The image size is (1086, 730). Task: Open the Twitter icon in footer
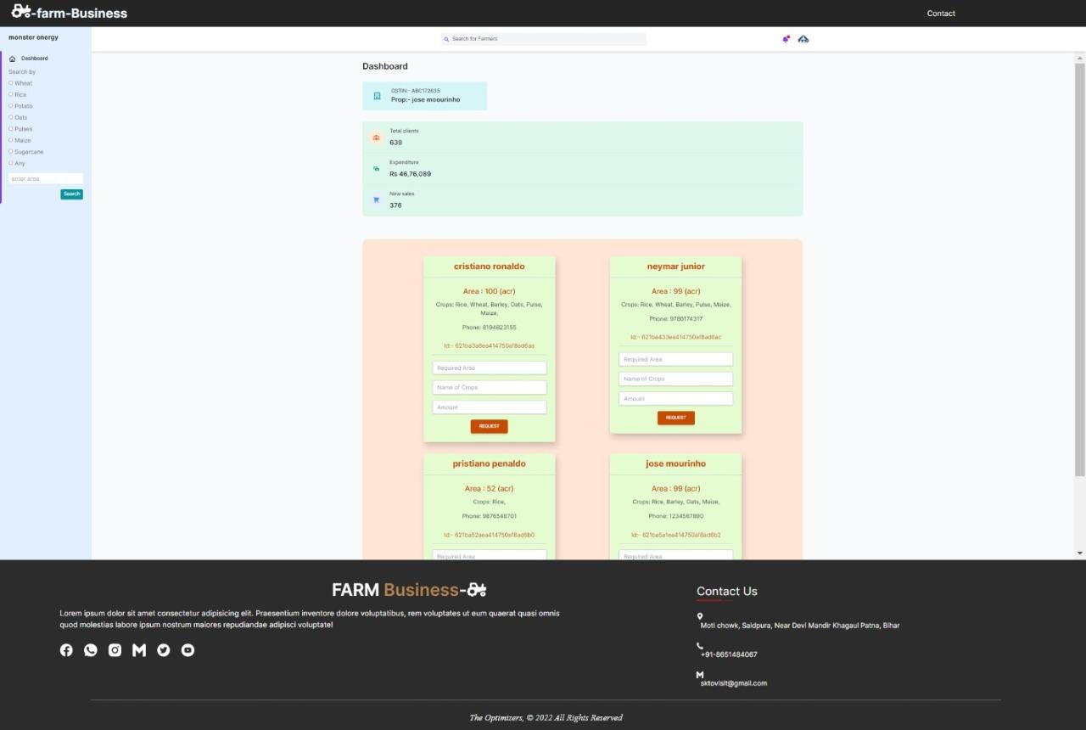tap(164, 650)
